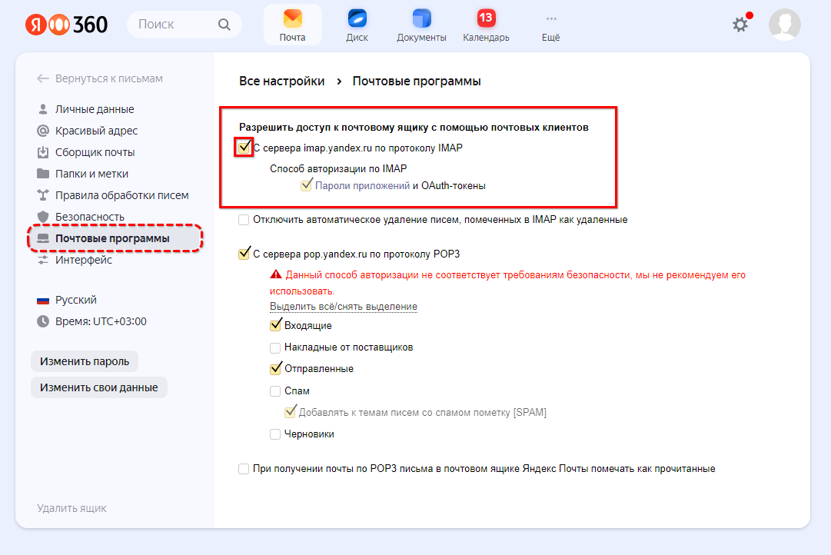Check the Спам folder checkbox
831x555 pixels.
coord(275,391)
